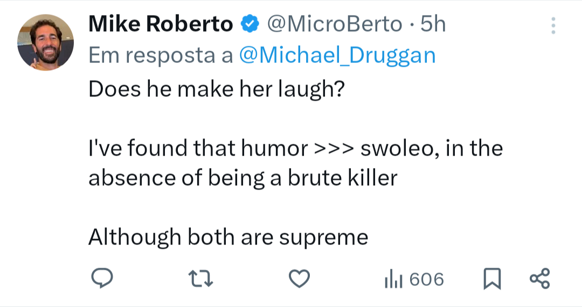Open the share icon
This screenshot has height=307, width=582.
(539, 278)
